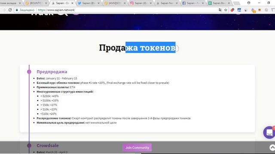Screen dimensions: 275x154
Task: Click the scroll-to-top chevron arrow
Action: (272, 148)
